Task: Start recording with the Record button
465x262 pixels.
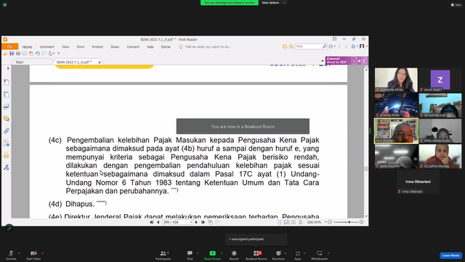Action: [234, 255]
